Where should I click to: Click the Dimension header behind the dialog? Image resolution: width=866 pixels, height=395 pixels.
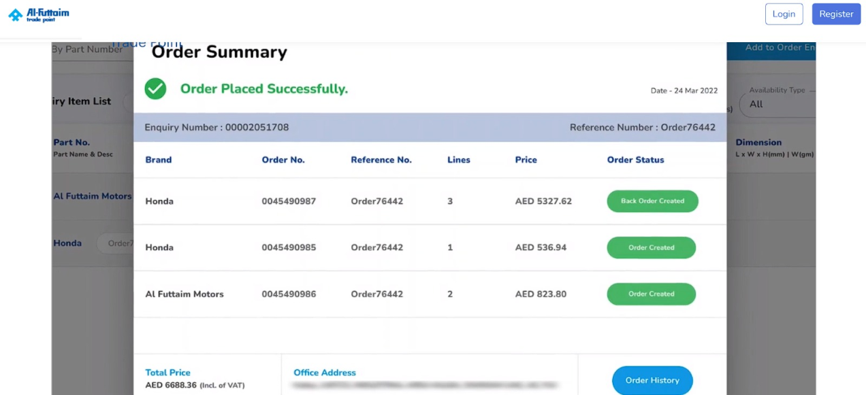pos(758,142)
